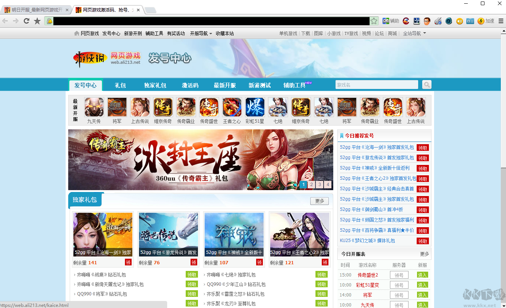
Task: Select the 激活码 navigation tab
Action: click(x=190, y=85)
